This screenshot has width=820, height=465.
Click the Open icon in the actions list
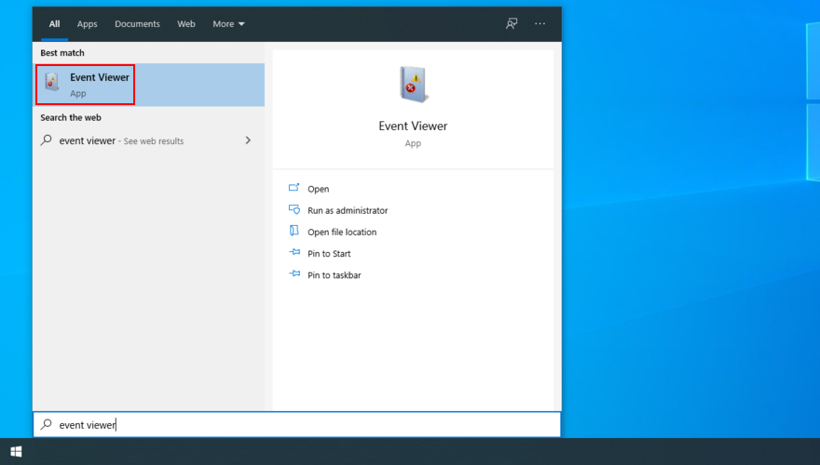(294, 189)
